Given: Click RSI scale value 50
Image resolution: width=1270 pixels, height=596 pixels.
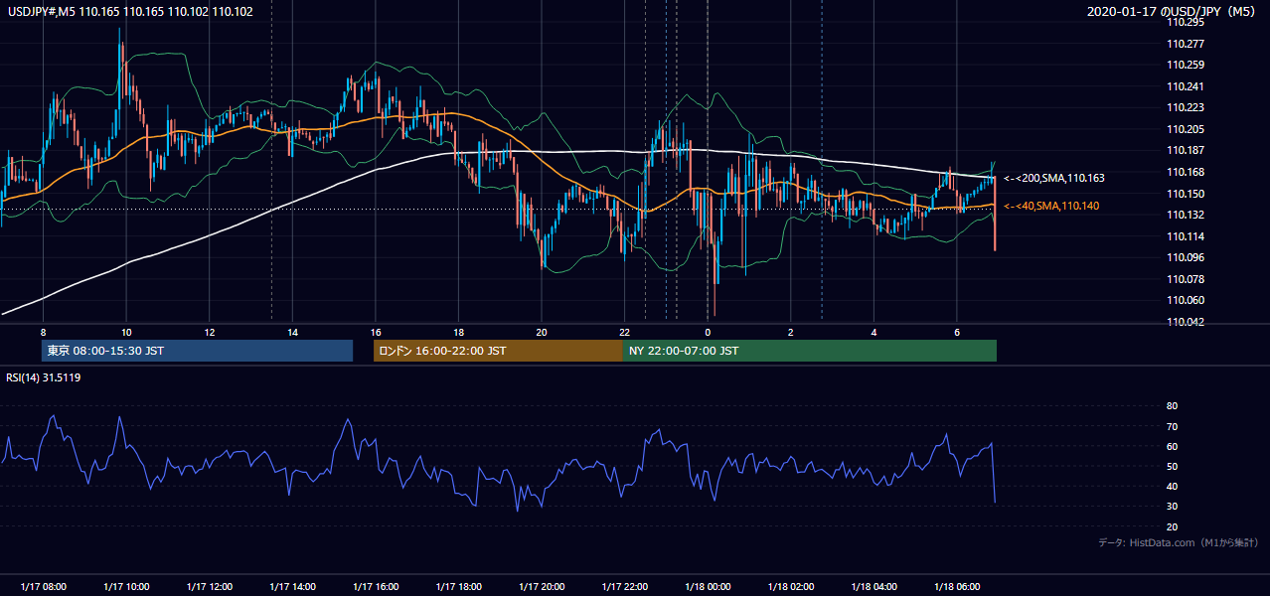Looking at the screenshot, I should click(x=1173, y=466).
